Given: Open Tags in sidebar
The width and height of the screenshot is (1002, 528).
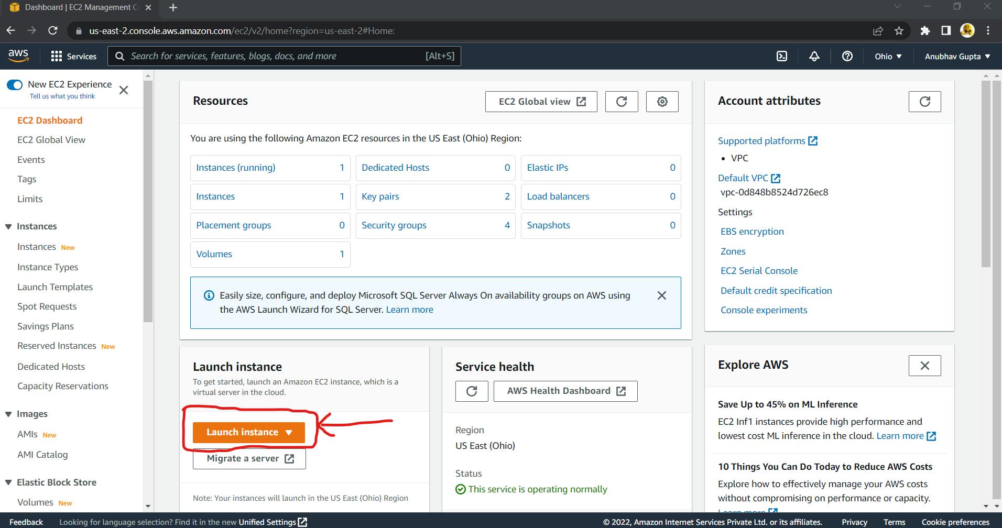Looking at the screenshot, I should (x=27, y=179).
